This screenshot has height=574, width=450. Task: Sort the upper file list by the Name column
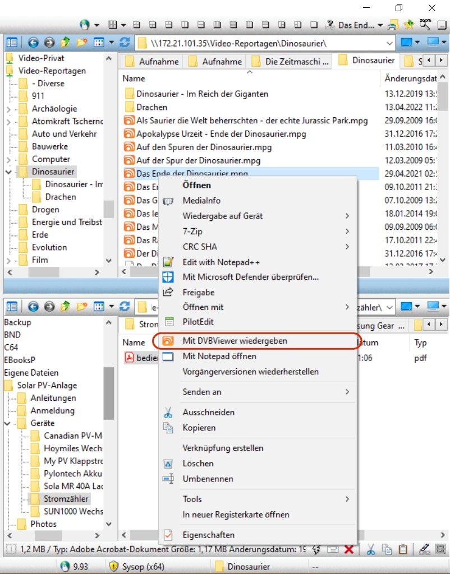[134, 78]
